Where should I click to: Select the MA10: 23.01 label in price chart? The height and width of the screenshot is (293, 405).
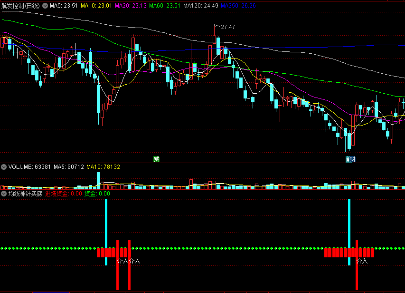(96, 6)
